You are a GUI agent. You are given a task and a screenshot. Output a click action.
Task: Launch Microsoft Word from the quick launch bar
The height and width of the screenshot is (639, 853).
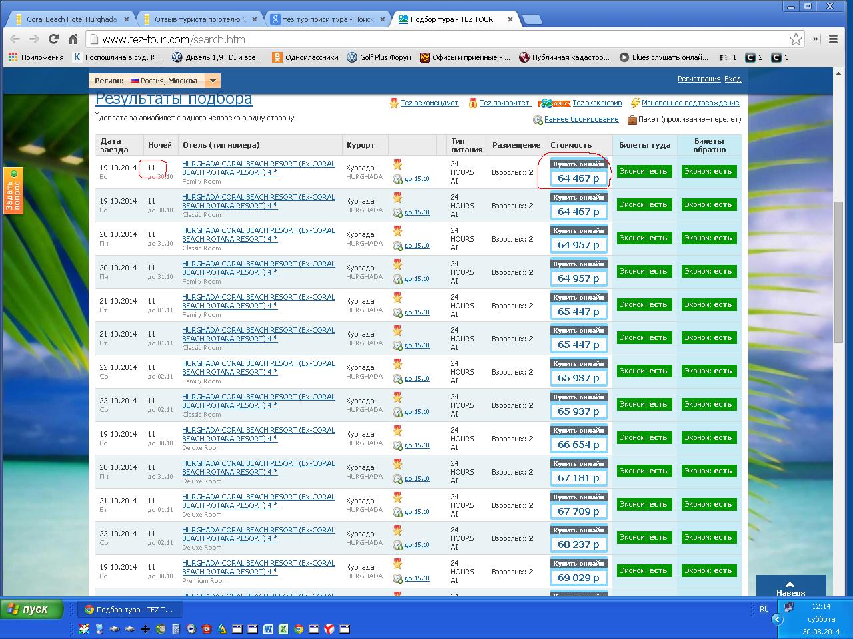[268, 628]
